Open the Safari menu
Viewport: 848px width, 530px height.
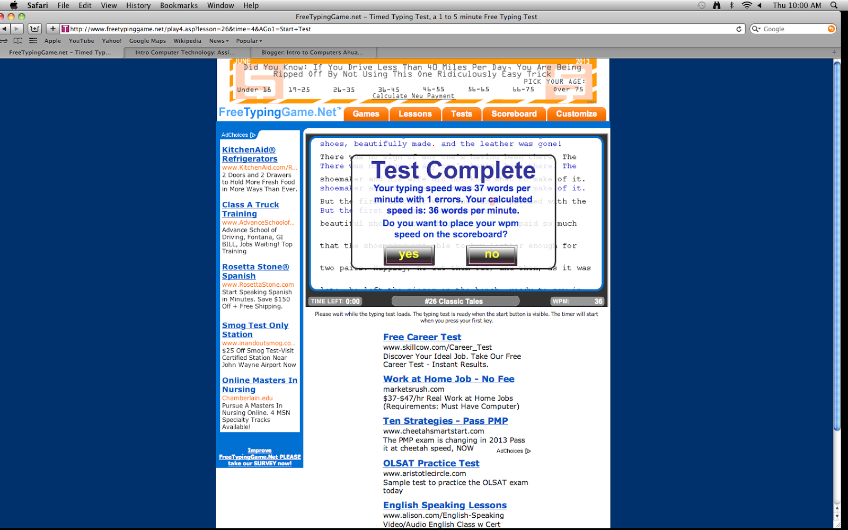click(x=38, y=5)
